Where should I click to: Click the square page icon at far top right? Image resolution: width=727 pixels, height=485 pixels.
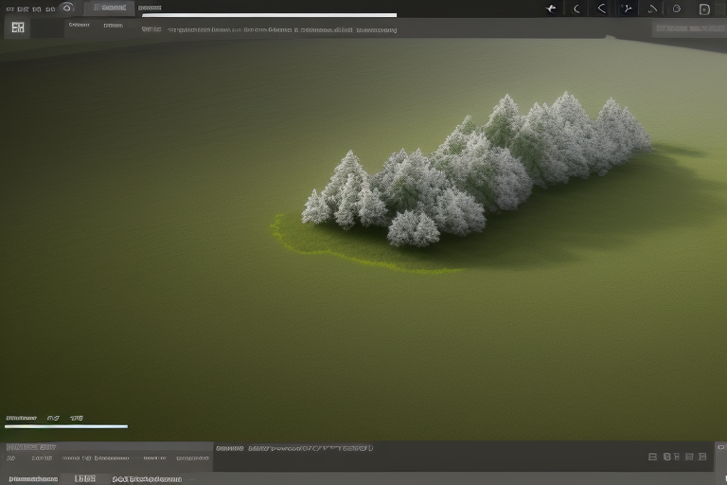click(x=704, y=9)
